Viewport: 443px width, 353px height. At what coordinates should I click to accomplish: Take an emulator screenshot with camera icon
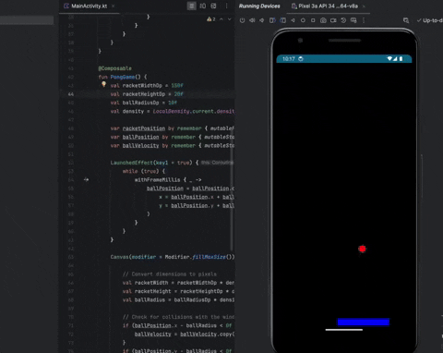[323, 20]
